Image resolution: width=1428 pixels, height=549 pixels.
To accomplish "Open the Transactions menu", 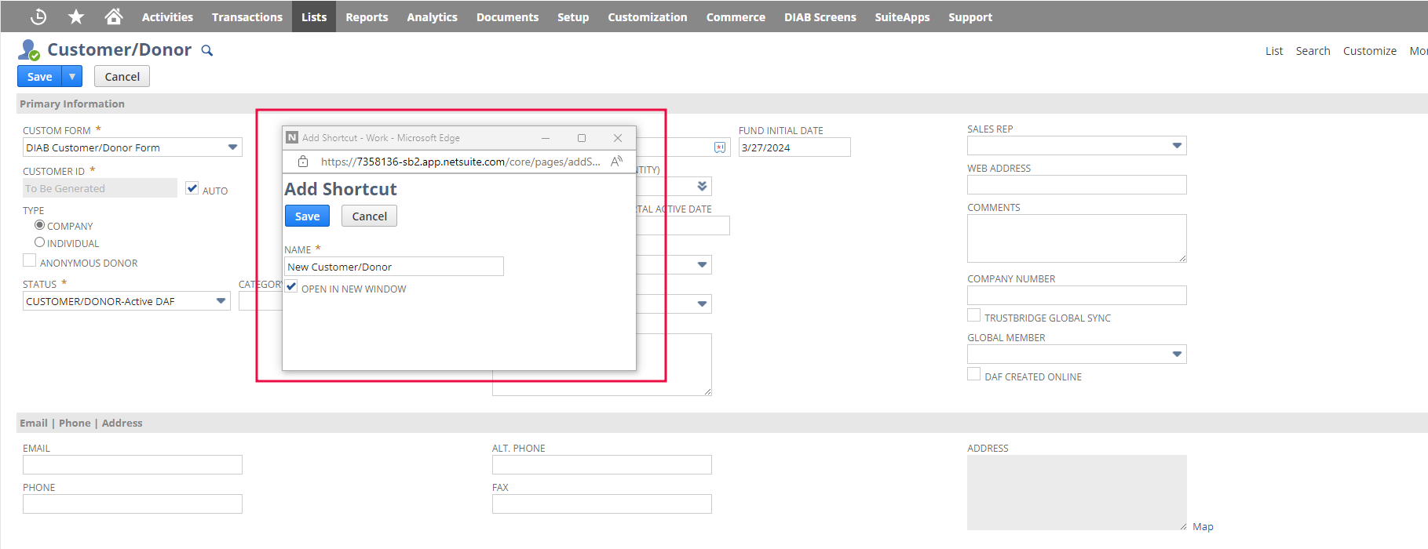I will tap(247, 16).
